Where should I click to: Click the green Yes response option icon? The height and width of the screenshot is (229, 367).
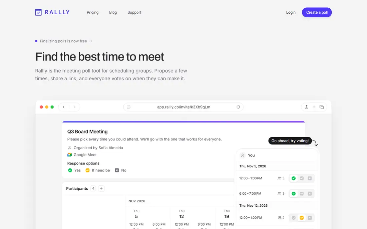tap(70, 170)
